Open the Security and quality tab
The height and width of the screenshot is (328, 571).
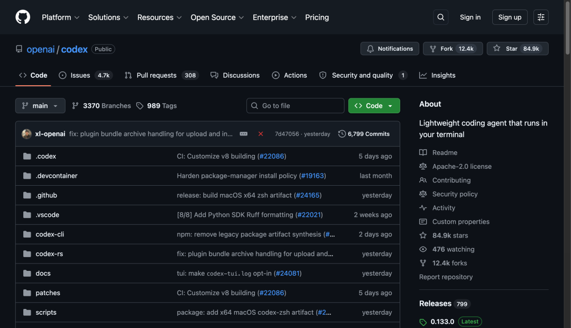[363, 76]
